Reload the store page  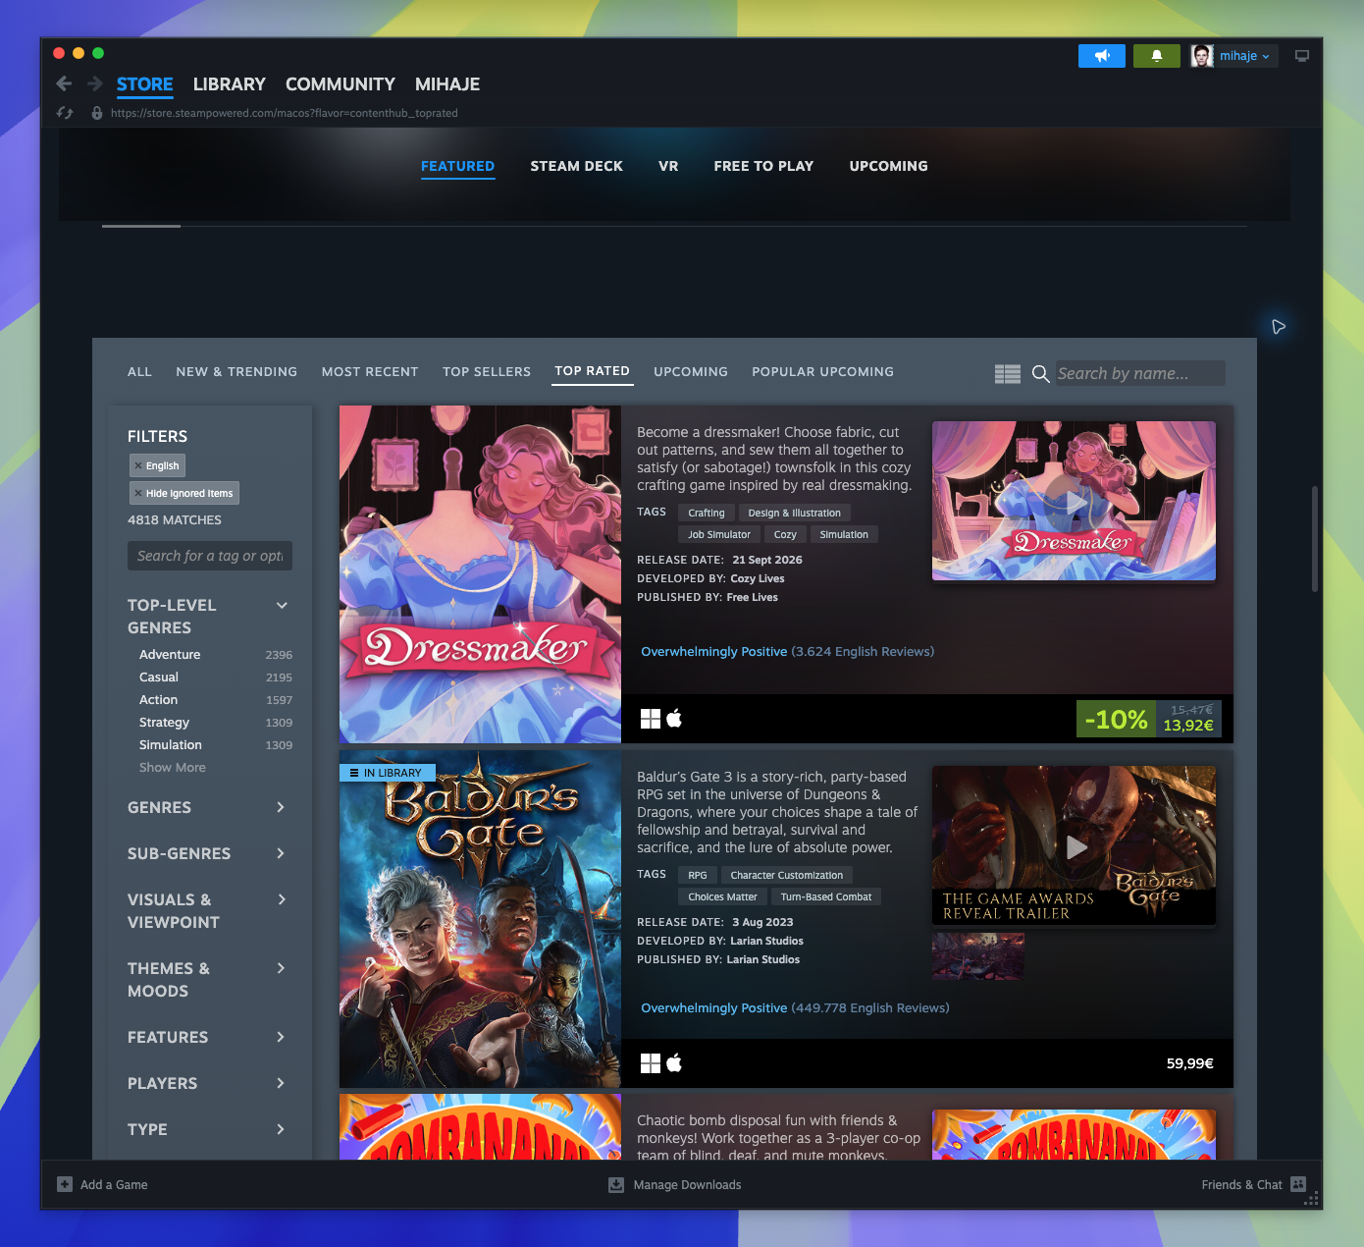pos(65,113)
